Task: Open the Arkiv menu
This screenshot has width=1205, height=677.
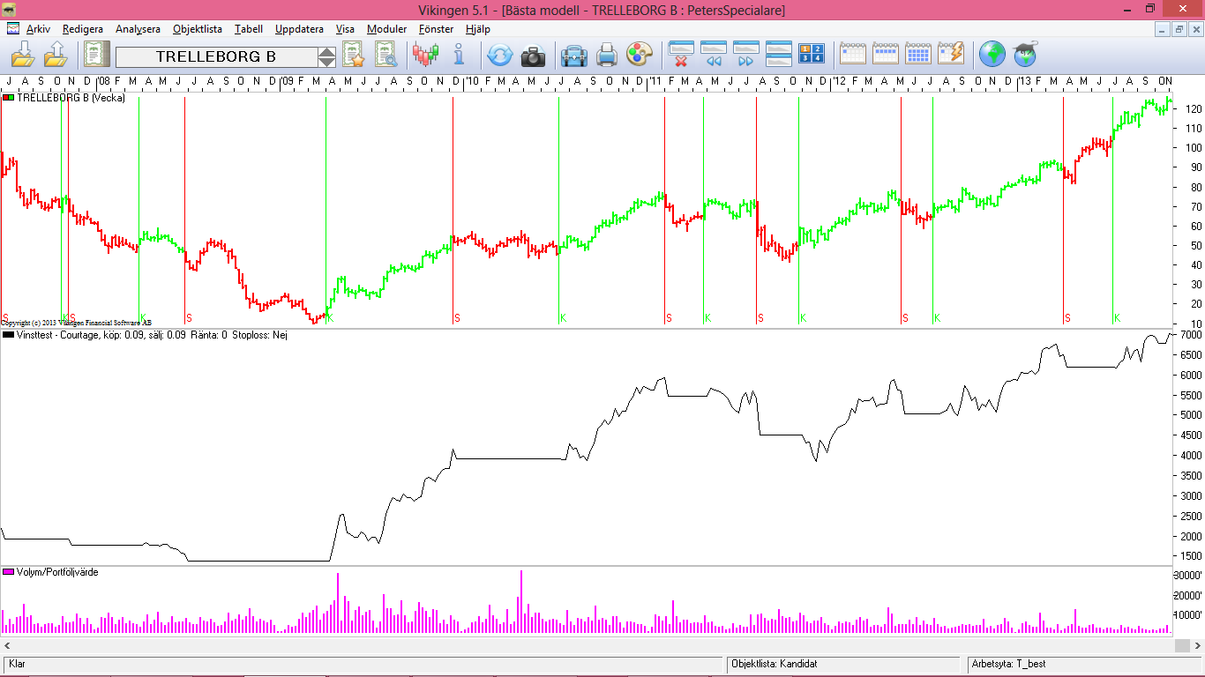Action: [x=38, y=29]
